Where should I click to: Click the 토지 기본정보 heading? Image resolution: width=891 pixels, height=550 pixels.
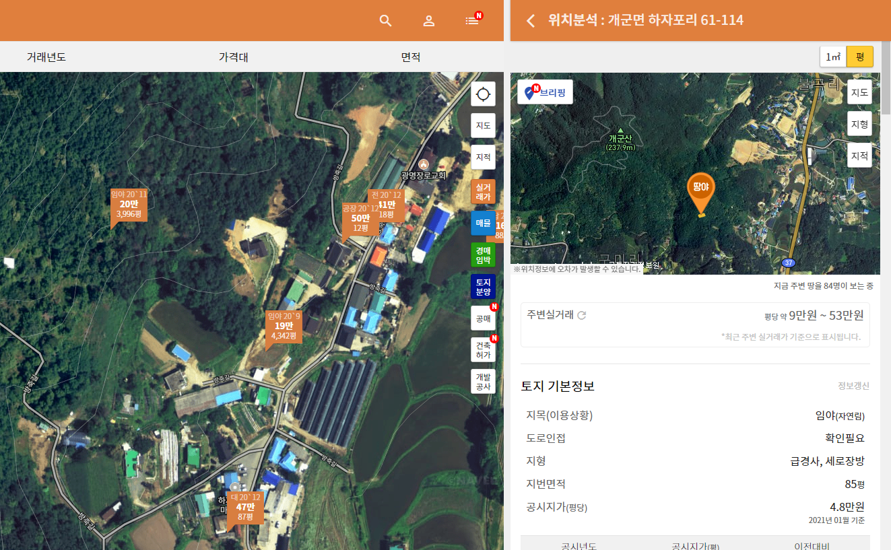click(558, 386)
